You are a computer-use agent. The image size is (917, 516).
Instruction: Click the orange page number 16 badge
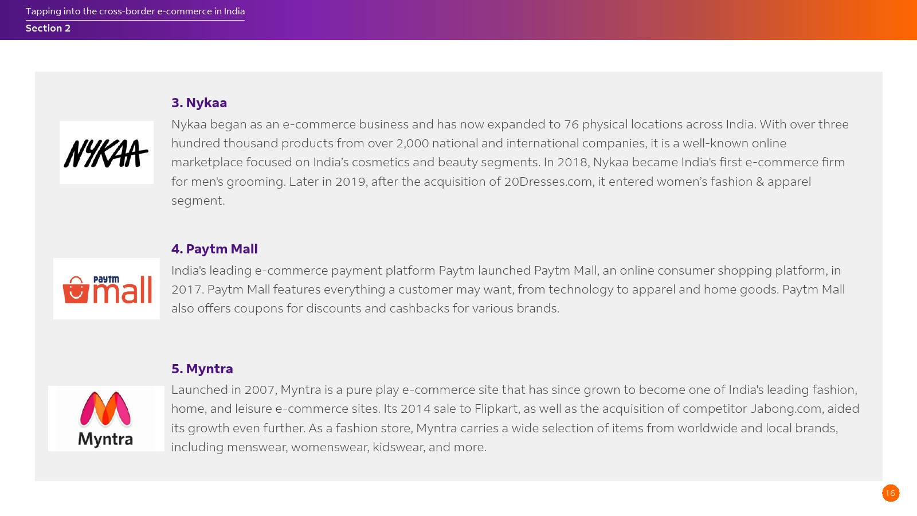click(x=890, y=493)
